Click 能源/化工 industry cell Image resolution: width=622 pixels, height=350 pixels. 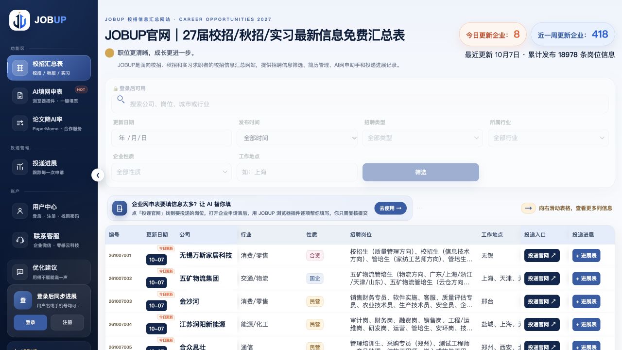(255, 324)
